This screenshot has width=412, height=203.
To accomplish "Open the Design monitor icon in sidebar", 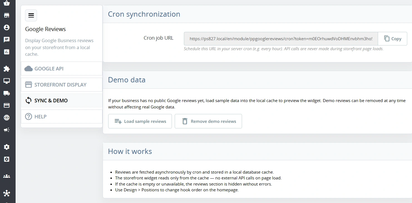I will pyautogui.click(x=7, y=81).
